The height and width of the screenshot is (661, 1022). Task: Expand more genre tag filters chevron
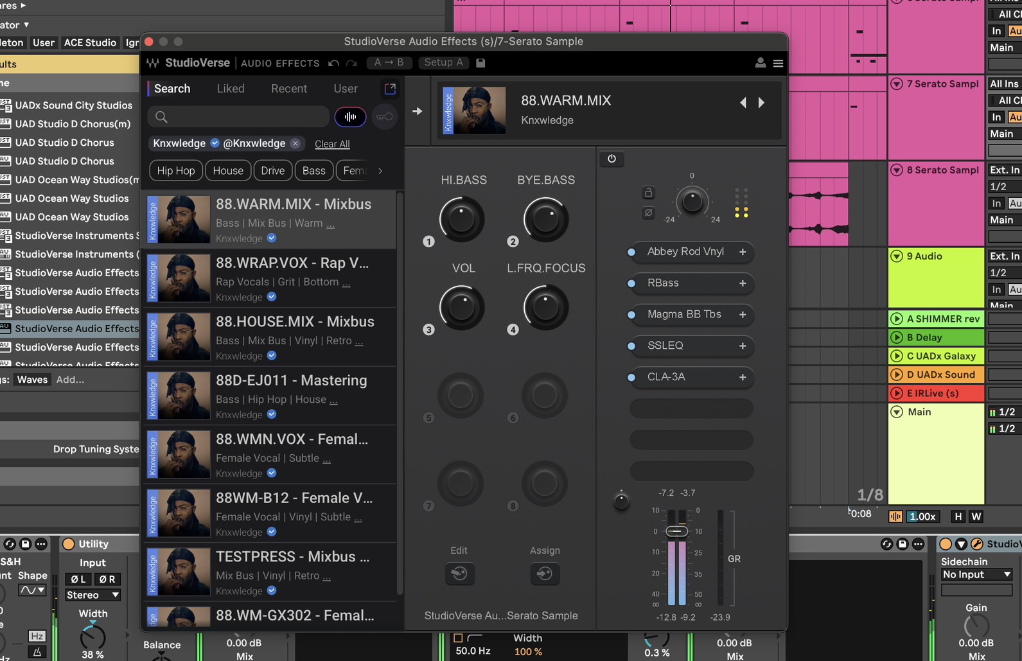pyautogui.click(x=380, y=171)
